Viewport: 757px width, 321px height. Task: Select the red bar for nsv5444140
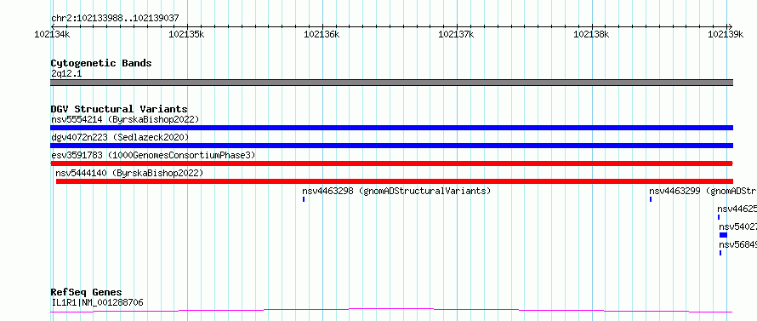[x=395, y=181]
